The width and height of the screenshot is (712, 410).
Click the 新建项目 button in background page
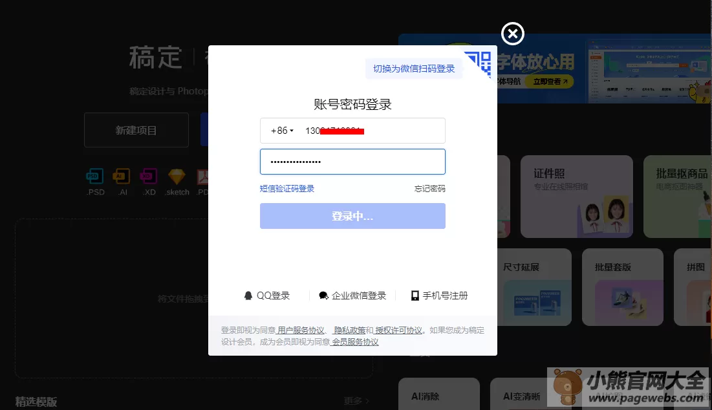[136, 131]
